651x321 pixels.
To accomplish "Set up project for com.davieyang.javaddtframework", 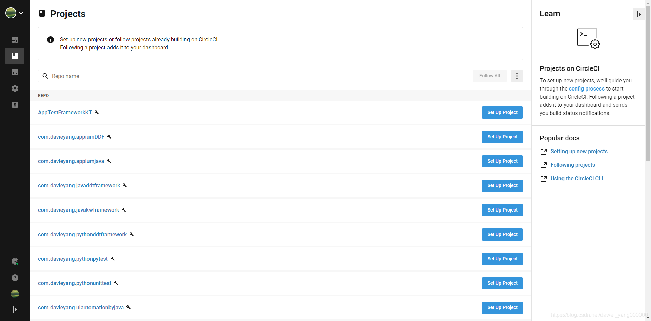I will click(x=502, y=186).
